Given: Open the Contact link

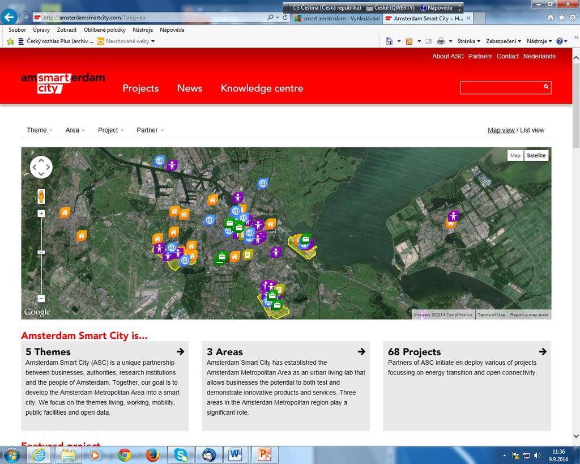Looking at the screenshot, I should [507, 56].
